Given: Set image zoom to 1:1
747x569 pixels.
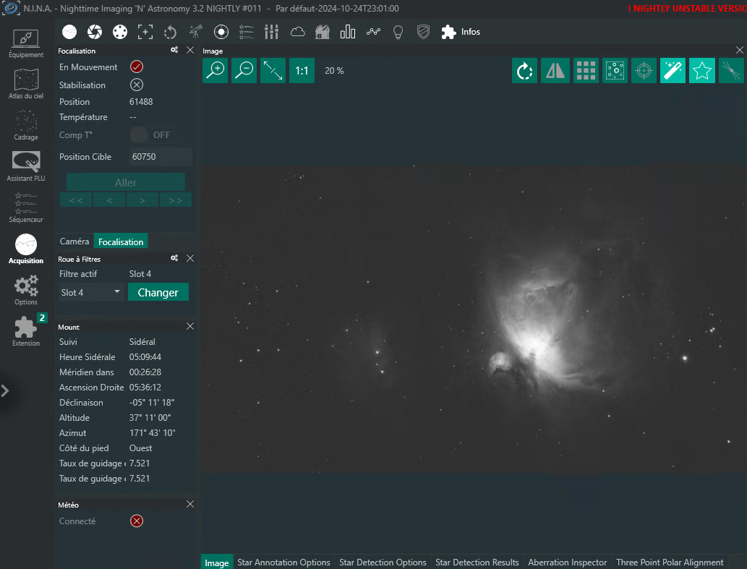Looking at the screenshot, I should pos(302,70).
